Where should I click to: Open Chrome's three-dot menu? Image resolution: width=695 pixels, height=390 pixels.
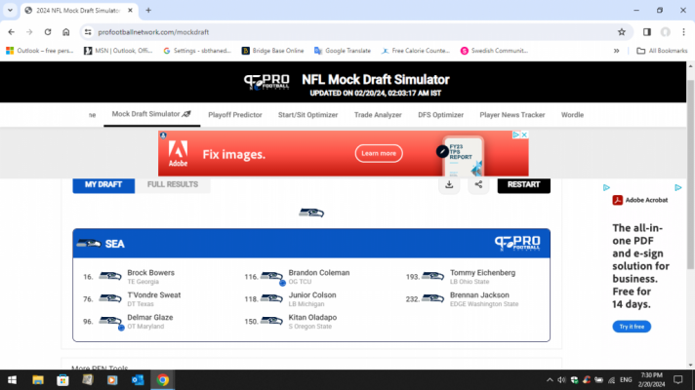point(683,32)
